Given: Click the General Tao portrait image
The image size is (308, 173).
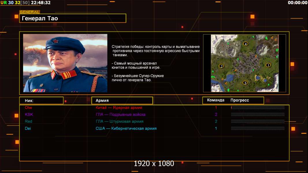Looking at the screenshot, I should point(65,63).
